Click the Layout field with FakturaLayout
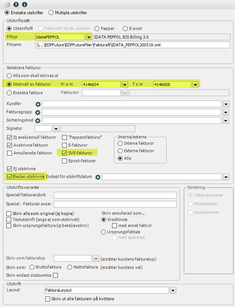The width and height of the screenshot is (235, 307). [106, 290]
